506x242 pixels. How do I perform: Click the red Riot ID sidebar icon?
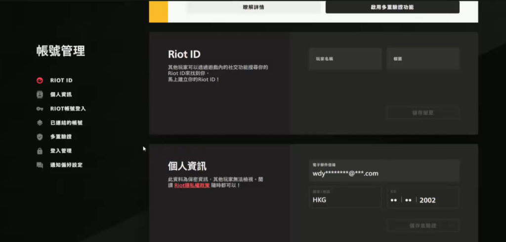[x=40, y=80]
